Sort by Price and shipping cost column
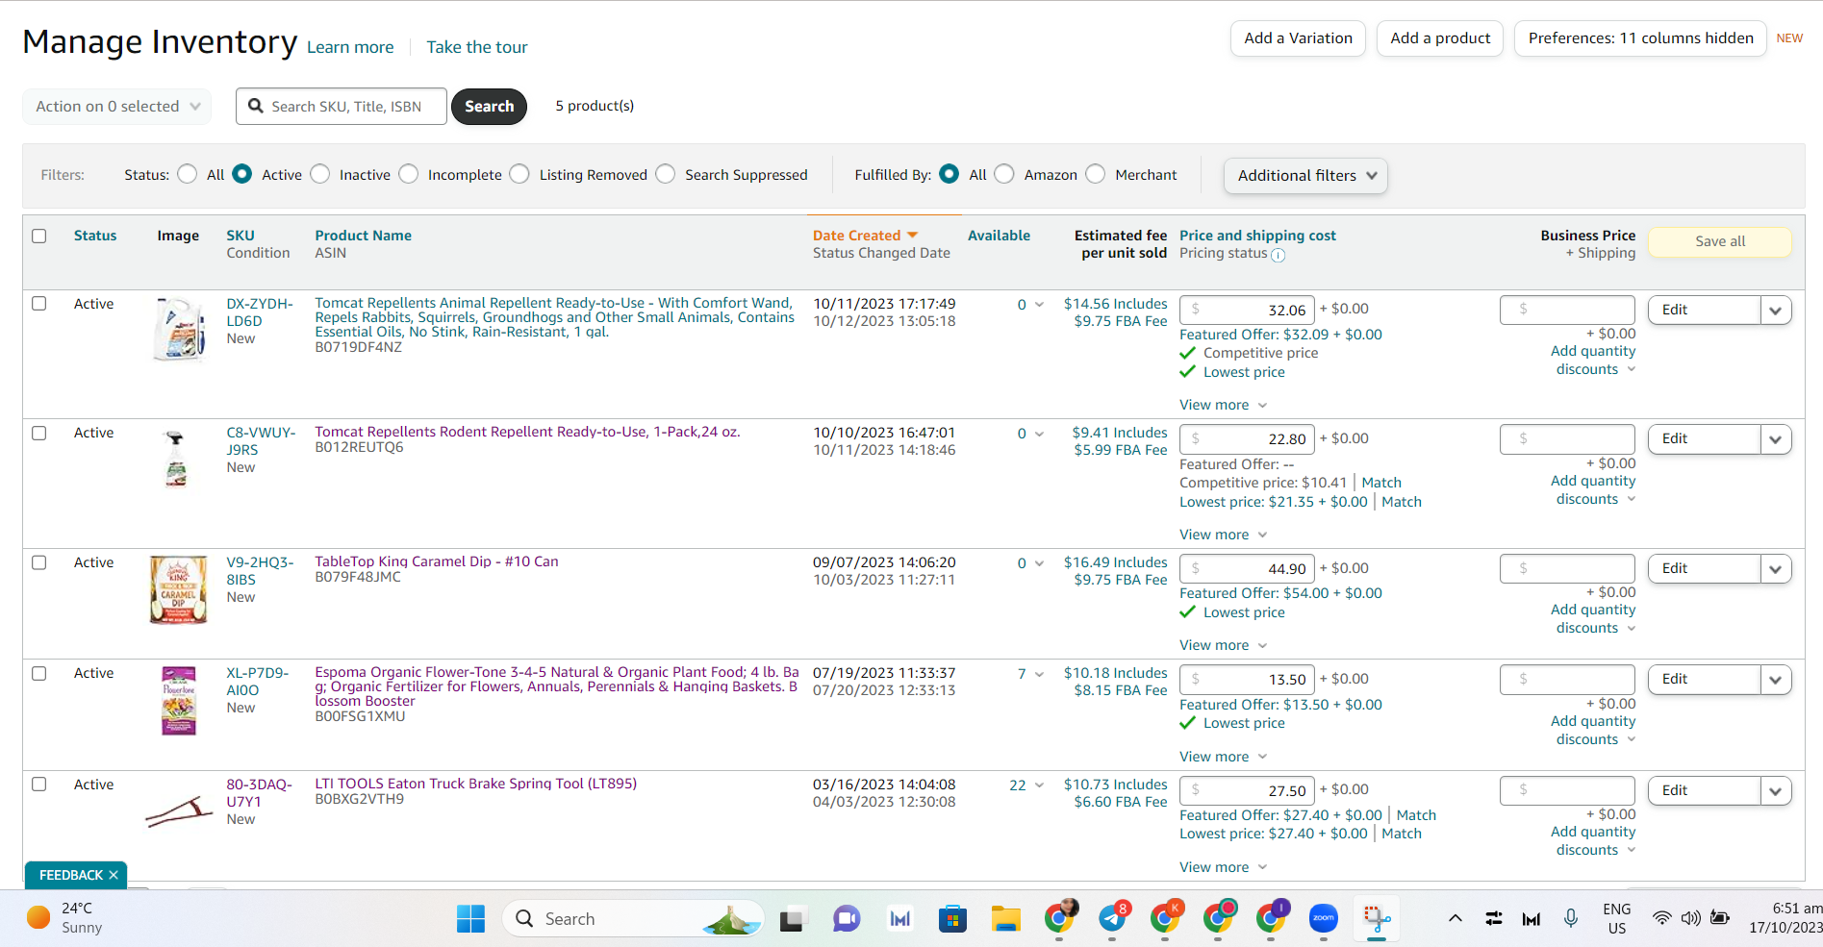Viewport: 1823px width, 947px height. tap(1257, 236)
